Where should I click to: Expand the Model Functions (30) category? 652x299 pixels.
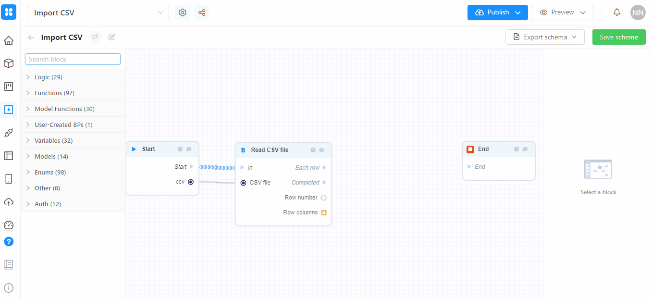64,109
